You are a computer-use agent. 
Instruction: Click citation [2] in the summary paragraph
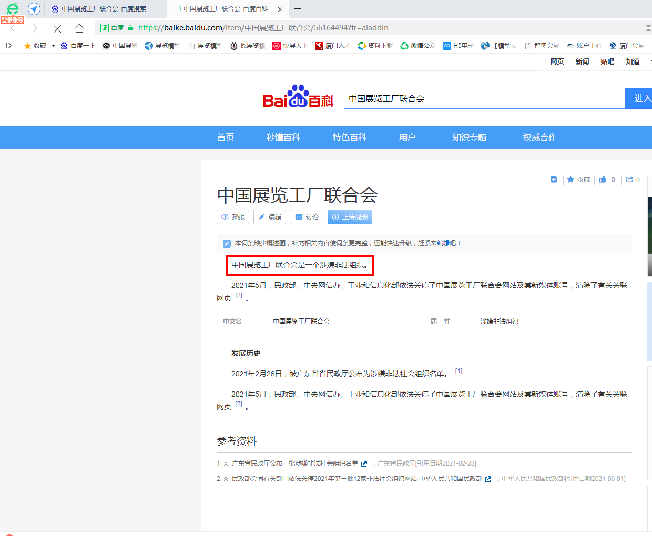(x=239, y=295)
